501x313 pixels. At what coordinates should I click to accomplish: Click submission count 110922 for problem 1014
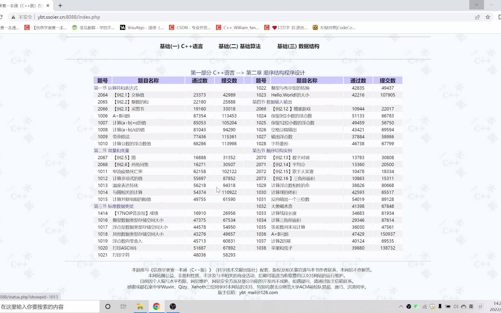(x=229, y=192)
